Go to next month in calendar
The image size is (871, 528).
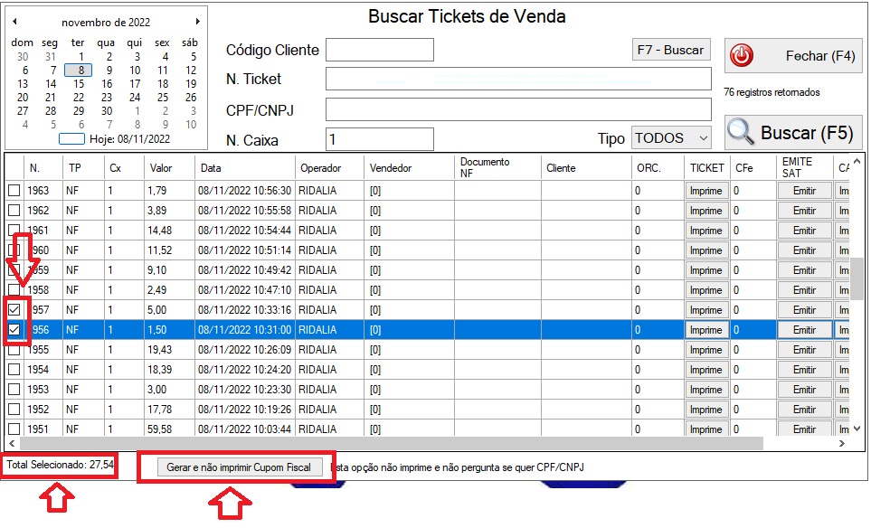[197, 22]
